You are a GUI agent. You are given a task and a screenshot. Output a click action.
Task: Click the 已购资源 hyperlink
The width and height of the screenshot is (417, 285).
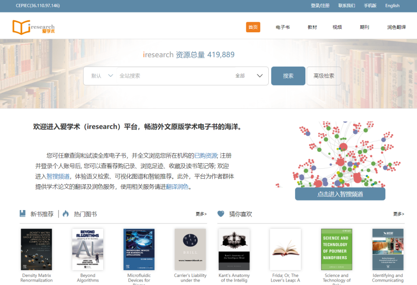[x=206, y=155]
